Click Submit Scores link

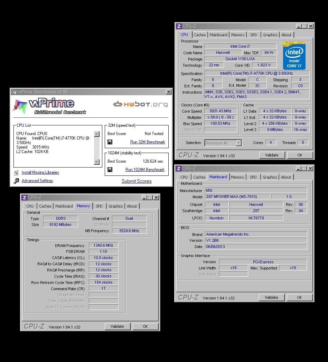coord(137,181)
